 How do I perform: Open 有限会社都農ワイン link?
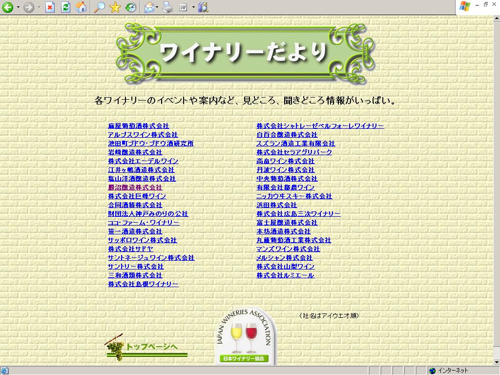click(x=285, y=187)
